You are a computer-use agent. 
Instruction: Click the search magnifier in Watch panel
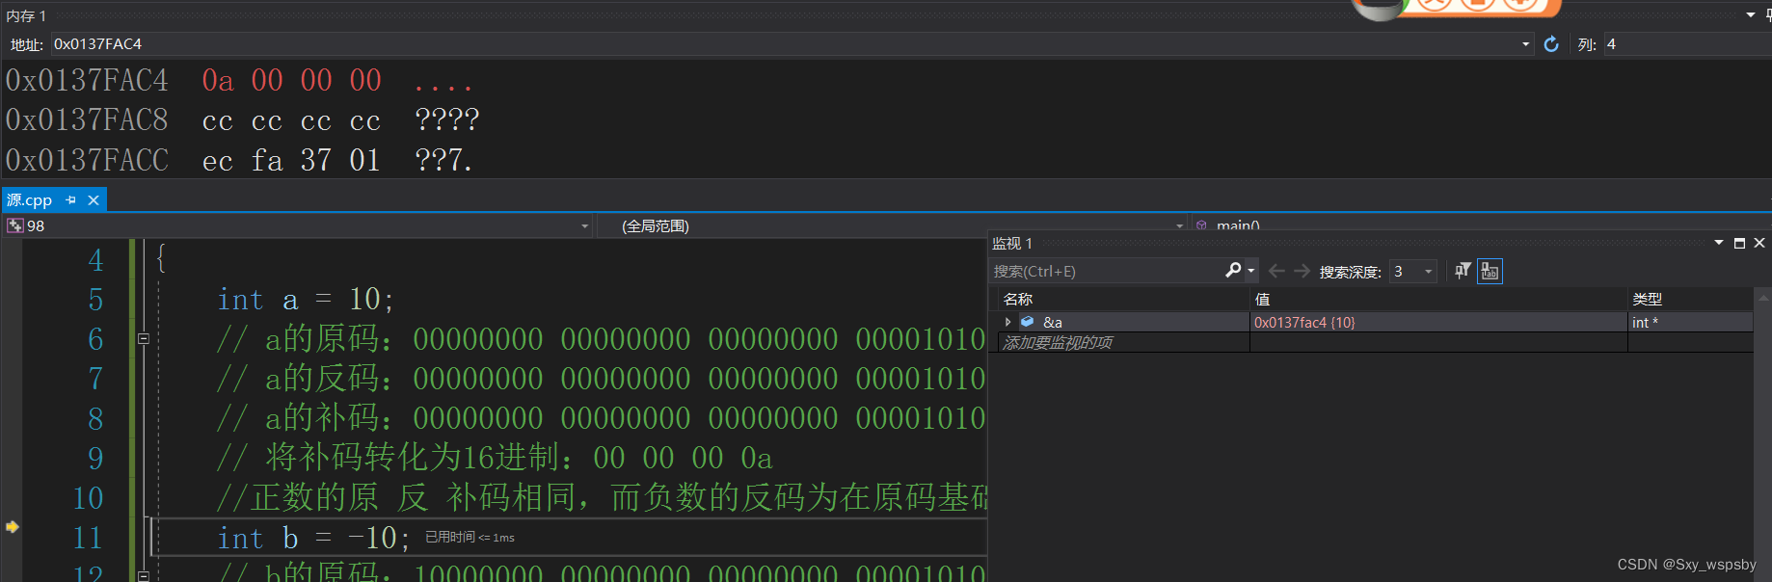coord(1233,271)
